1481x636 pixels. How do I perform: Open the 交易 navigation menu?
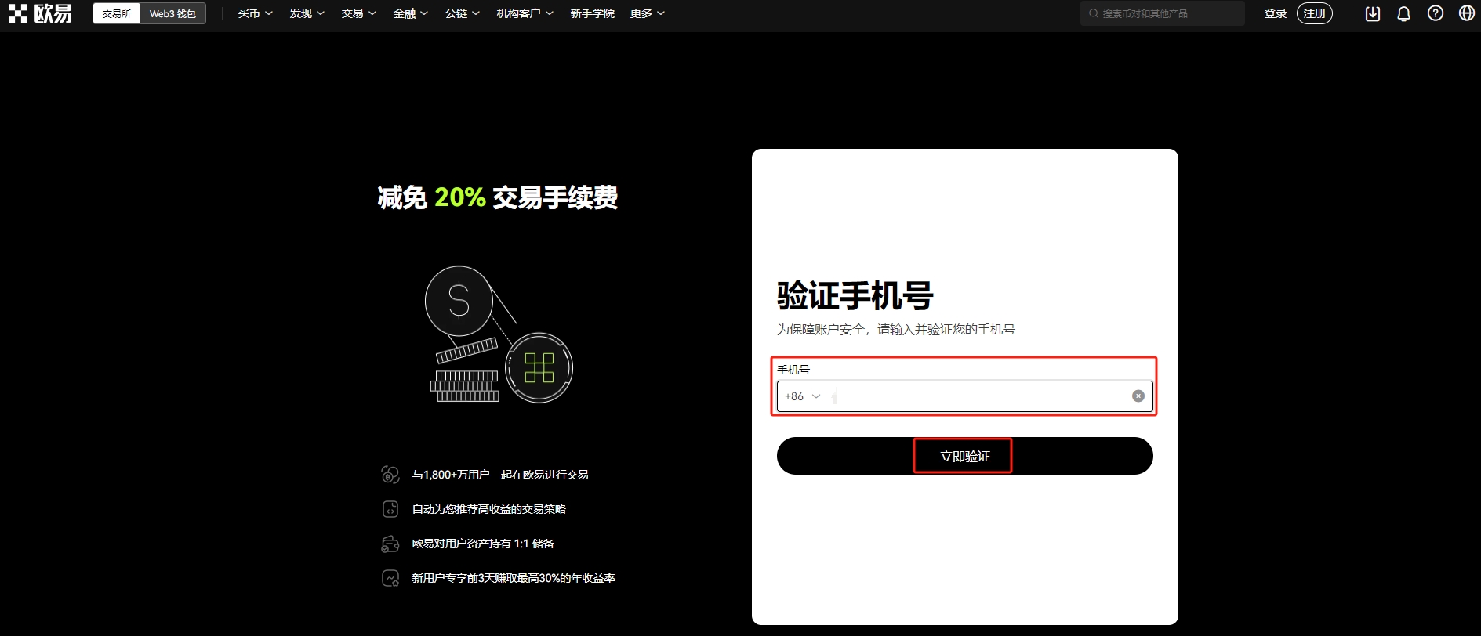358,13
